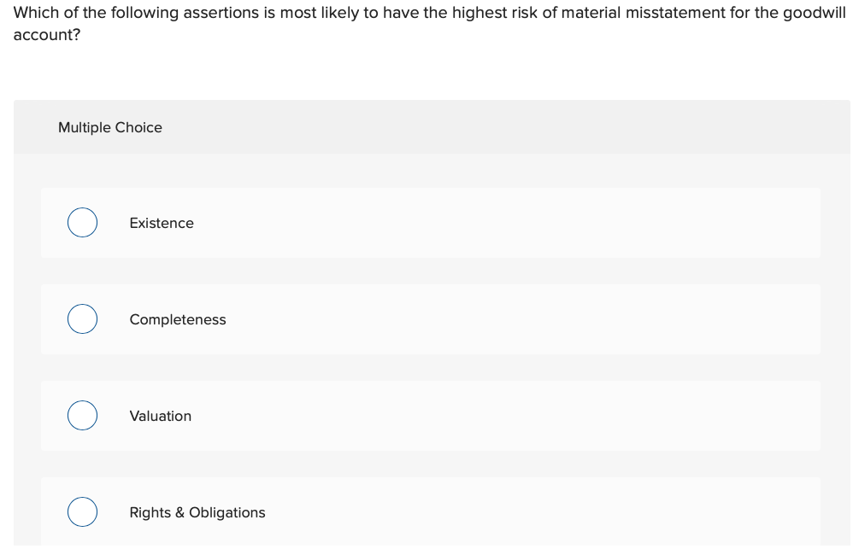Click the Valuation answer label
The width and height of the screenshot is (859, 549).
tap(161, 416)
